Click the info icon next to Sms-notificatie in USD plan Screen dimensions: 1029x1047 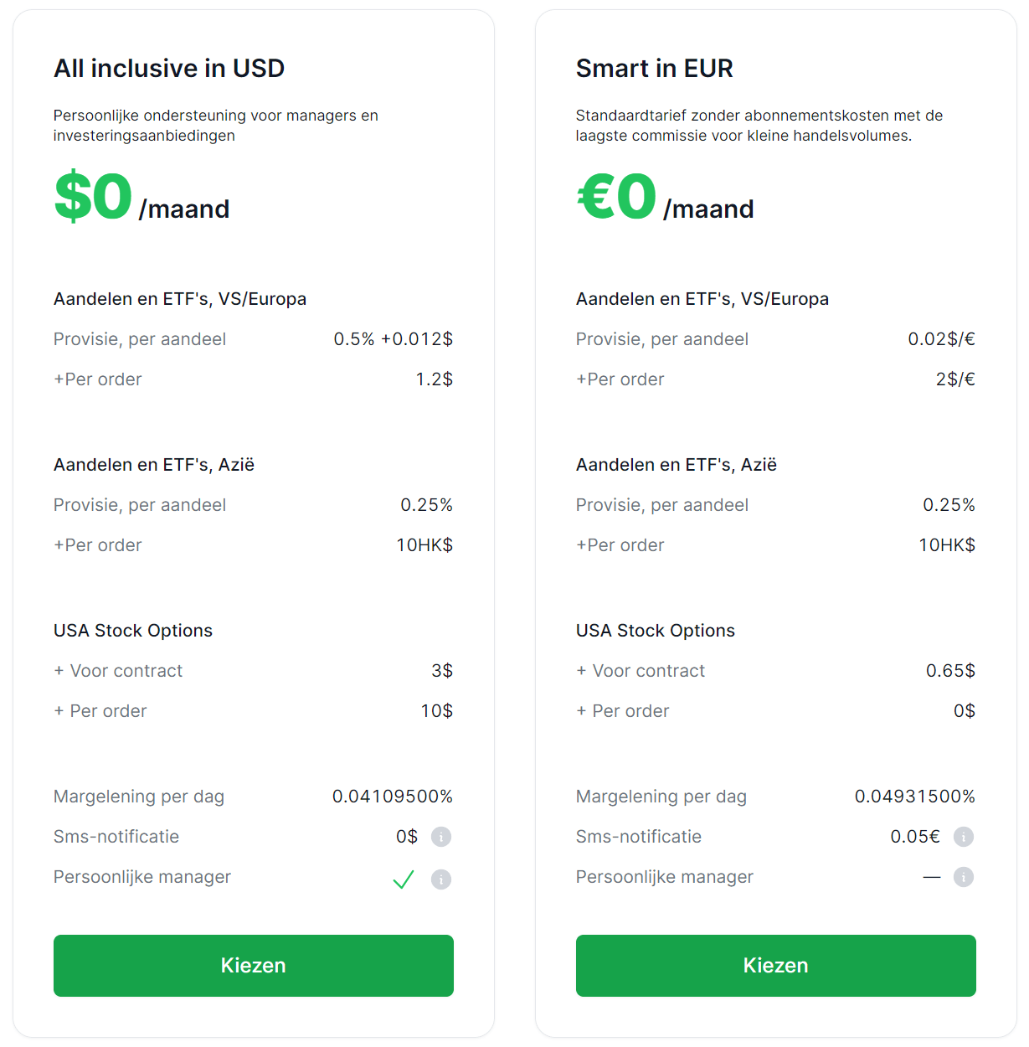click(x=441, y=836)
